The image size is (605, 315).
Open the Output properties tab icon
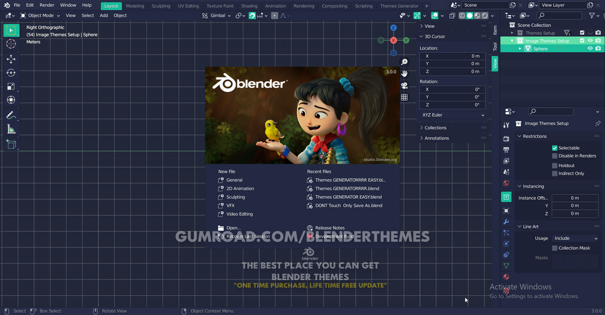pos(506,150)
